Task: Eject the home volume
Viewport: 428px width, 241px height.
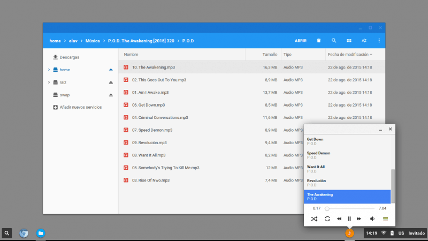Action: 111,70
